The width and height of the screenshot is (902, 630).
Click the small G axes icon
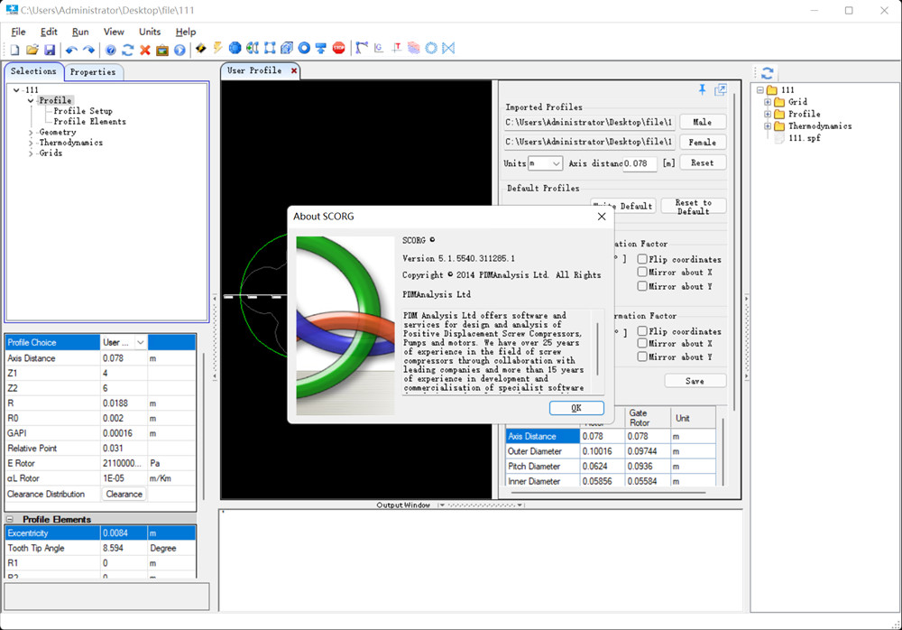click(379, 49)
